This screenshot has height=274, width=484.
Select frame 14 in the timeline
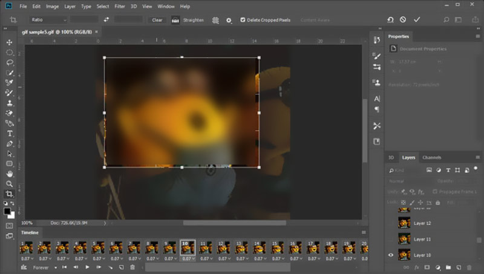pos(260,248)
